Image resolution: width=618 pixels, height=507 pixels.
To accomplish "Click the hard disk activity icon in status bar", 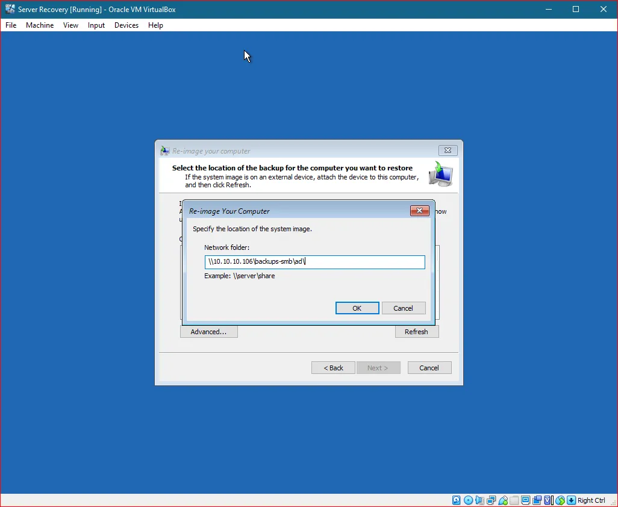I will click(x=456, y=500).
